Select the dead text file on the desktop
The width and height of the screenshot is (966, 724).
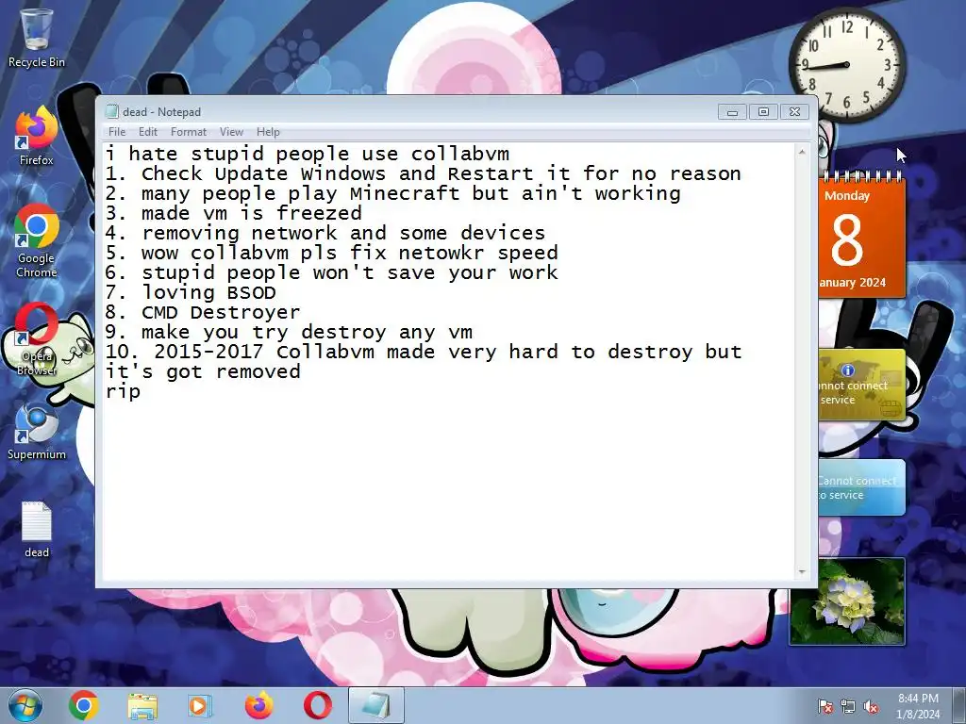(37, 530)
